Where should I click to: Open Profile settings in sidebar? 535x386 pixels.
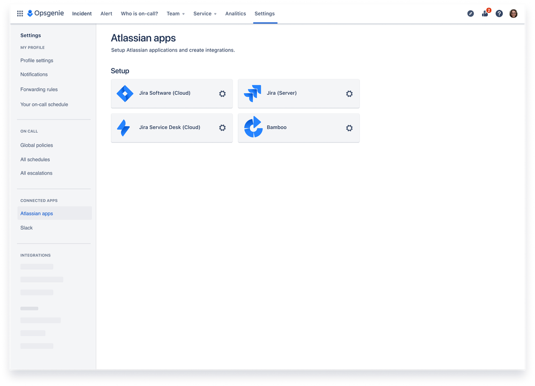coord(37,60)
